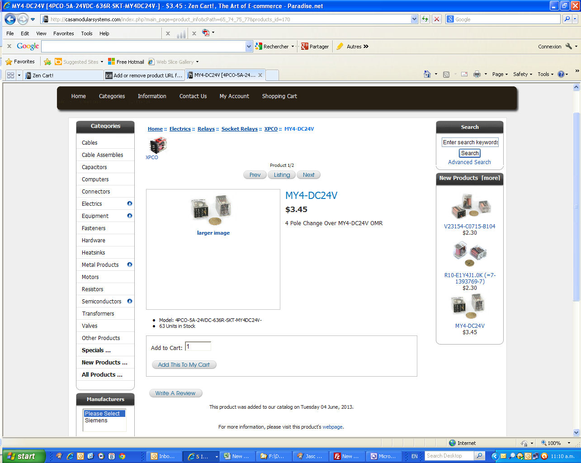The width and height of the screenshot is (581, 463).
Task: Click the Partager share button
Action: tap(315, 46)
